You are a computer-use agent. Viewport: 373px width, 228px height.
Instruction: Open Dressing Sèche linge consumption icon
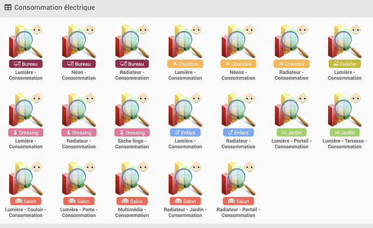pos(132,110)
